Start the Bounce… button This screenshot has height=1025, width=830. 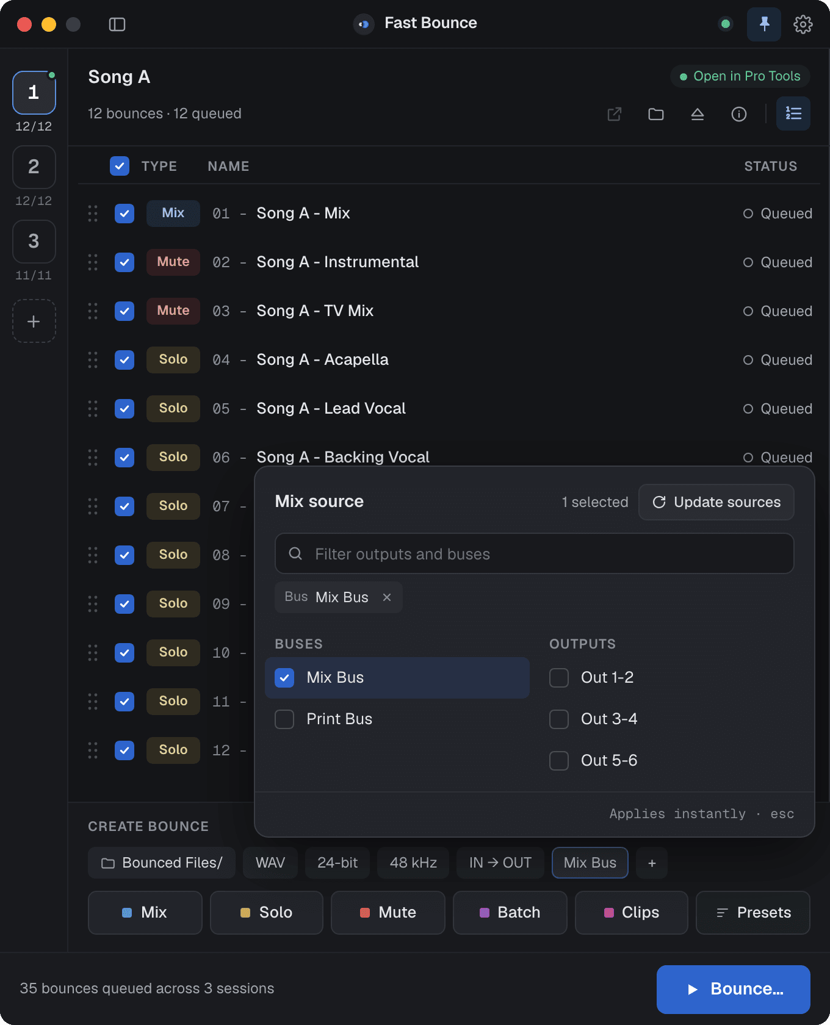tap(734, 990)
